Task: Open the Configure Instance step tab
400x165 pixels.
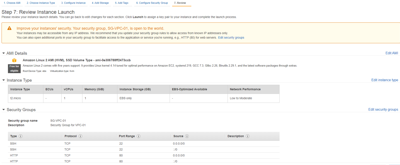Action: coord(73,3)
